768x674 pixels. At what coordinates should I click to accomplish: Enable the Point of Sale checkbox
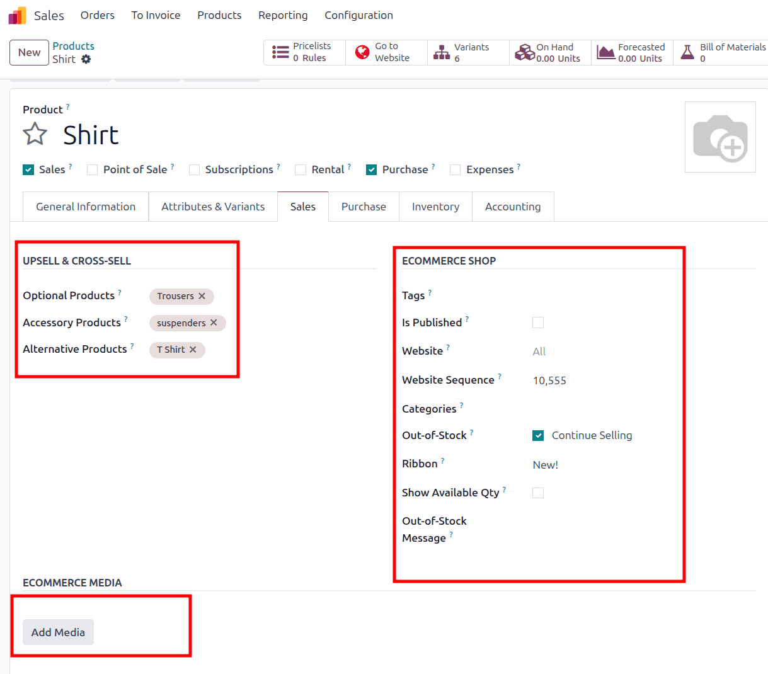coord(93,169)
